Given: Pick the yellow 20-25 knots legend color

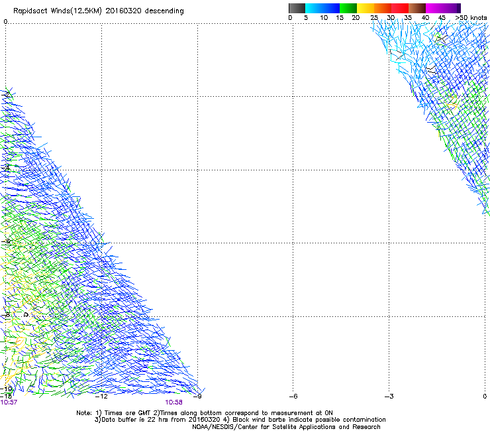Looking at the screenshot, I should pos(366,8).
